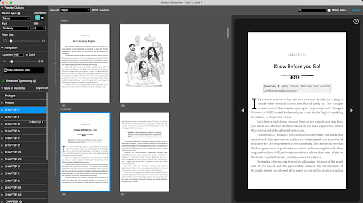Toggle Match Case checkbox
Image resolution: width=363 pixels, height=203 pixels.
pos(329,10)
